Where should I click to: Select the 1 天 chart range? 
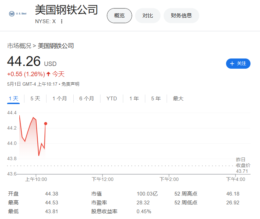click(x=14, y=99)
